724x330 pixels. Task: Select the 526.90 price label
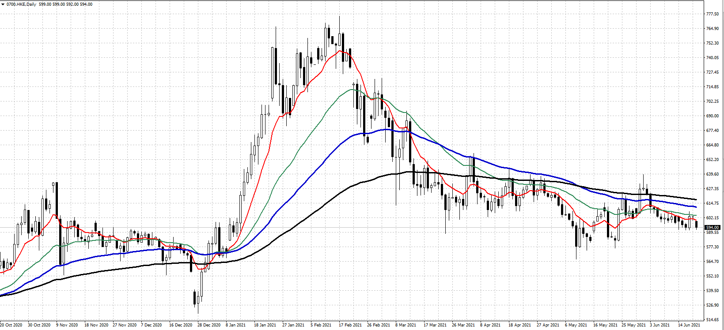[x=713, y=305]
